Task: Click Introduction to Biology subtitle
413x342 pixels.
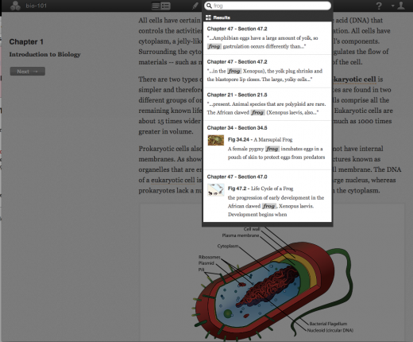Action: coord(44,54)
